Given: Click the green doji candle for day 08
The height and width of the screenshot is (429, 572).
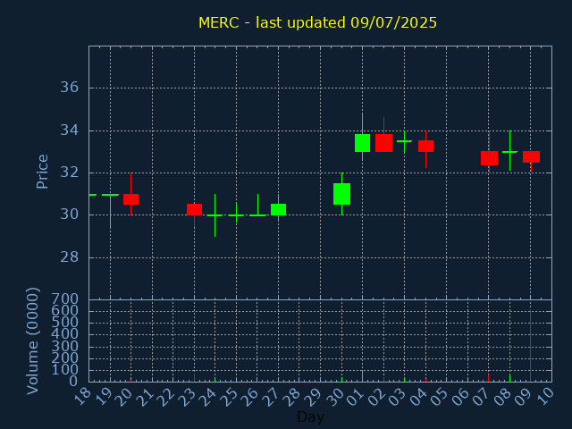Looking at the screenshot, I should click(510, 151).
